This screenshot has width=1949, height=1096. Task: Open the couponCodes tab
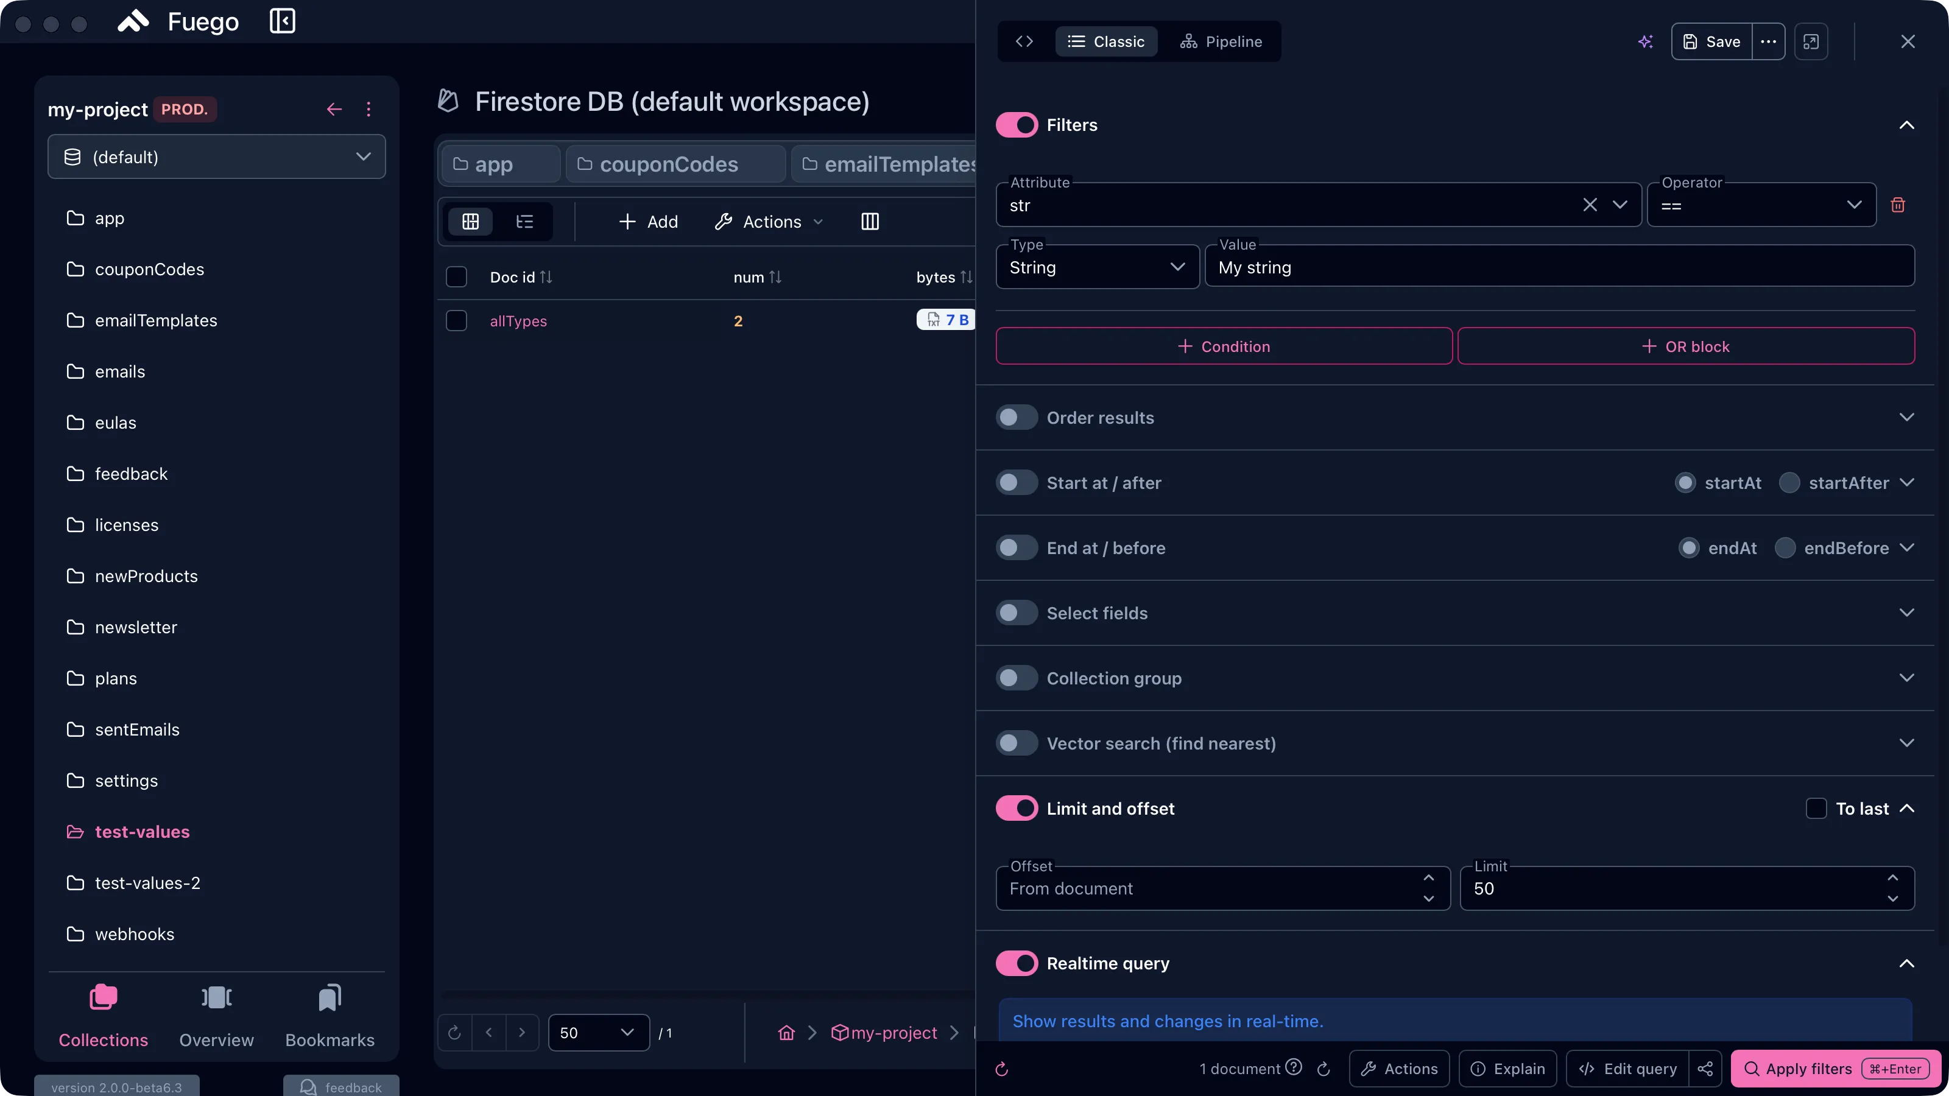[x=675, y=164]
